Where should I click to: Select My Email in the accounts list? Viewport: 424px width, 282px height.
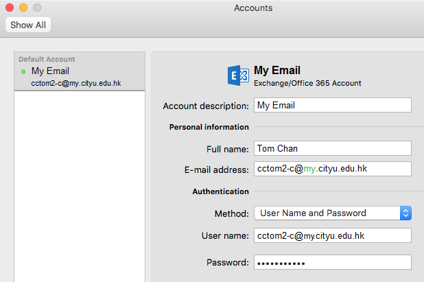tap(50, 71)
